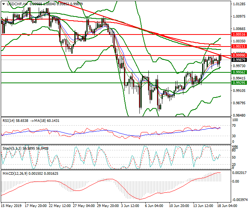Select the 27 May 04:00 time axis label
The image size is (248, 210).
click(x=84, y=206)
